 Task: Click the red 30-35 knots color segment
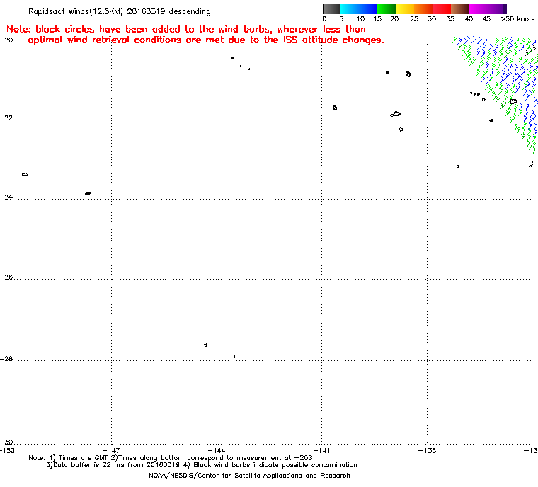click(x=442, y=8)
